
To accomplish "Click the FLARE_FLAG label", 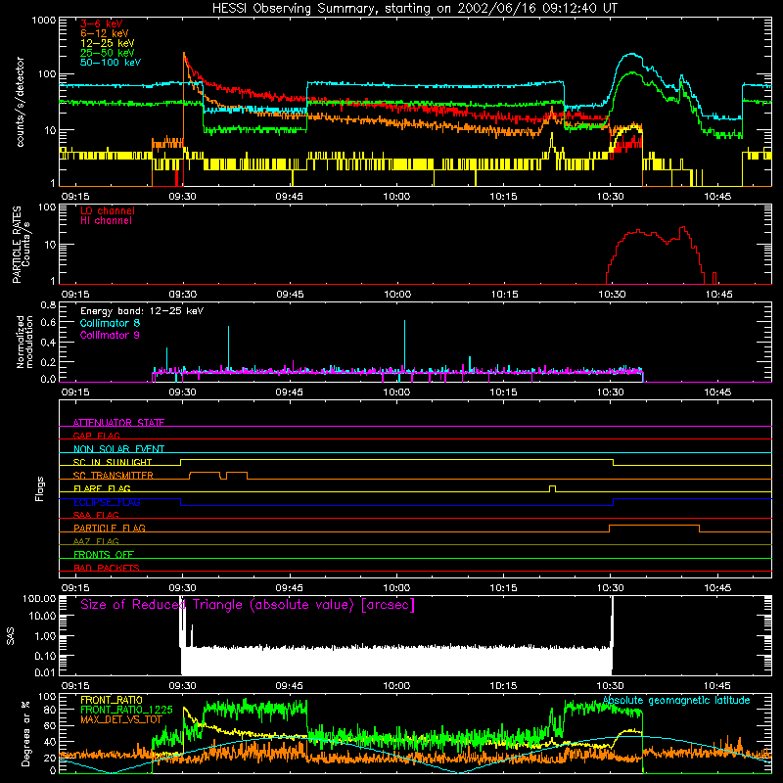I will 102,488.
